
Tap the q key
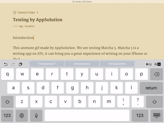pos(8,74)
